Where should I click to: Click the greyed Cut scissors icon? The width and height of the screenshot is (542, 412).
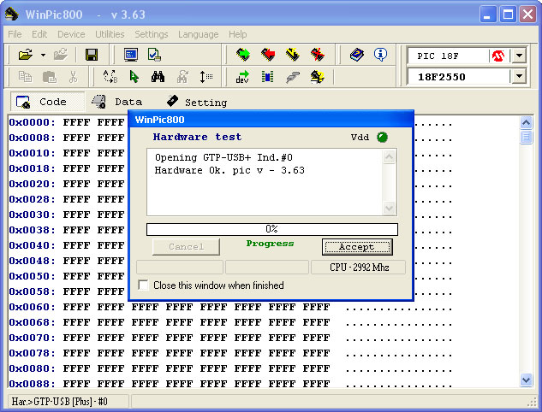point(73,77)
